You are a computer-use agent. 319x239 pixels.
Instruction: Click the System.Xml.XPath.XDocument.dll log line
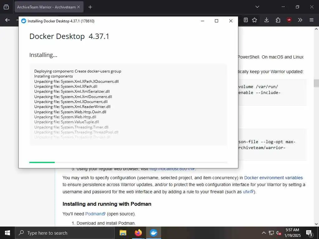pyautogui.click(x=77, y=82)
